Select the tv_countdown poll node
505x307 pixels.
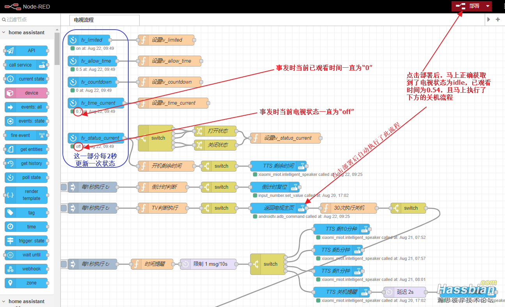coord(92,82)
